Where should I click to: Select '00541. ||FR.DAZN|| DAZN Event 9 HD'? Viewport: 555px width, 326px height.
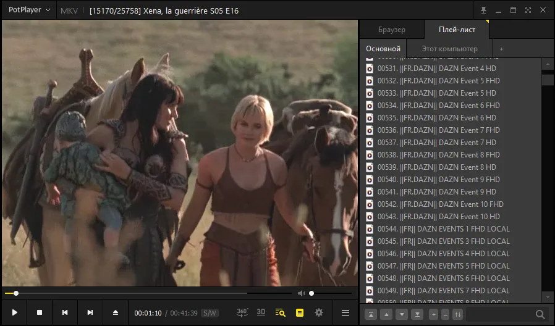click(x=451, y=192)
